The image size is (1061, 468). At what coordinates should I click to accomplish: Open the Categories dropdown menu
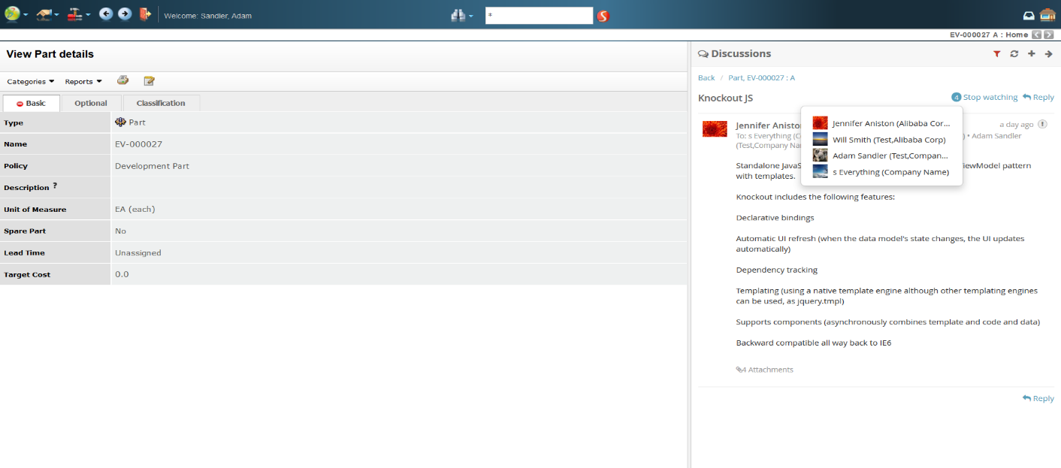(30, 81)
